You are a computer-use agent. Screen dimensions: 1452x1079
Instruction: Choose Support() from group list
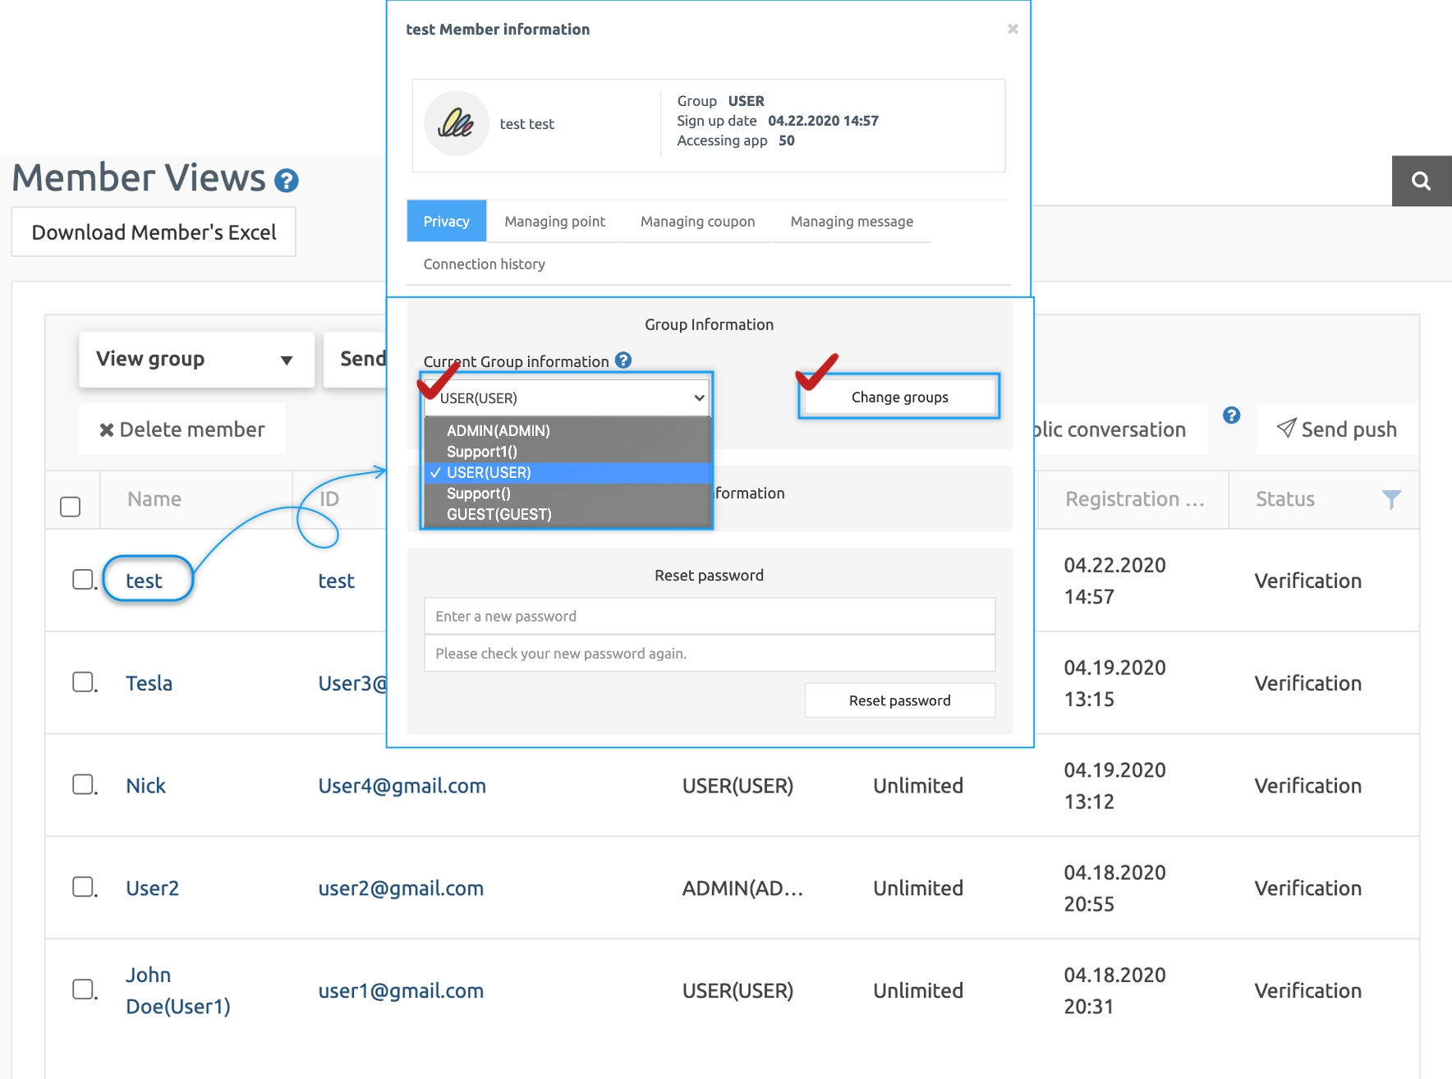[x=567, y=494]
